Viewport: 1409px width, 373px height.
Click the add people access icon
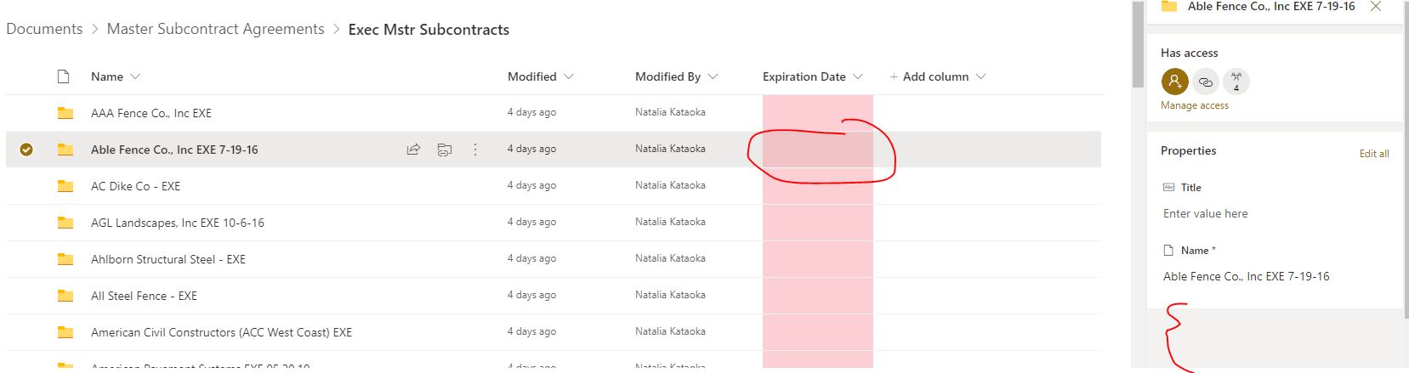(x=1174, y=82)
